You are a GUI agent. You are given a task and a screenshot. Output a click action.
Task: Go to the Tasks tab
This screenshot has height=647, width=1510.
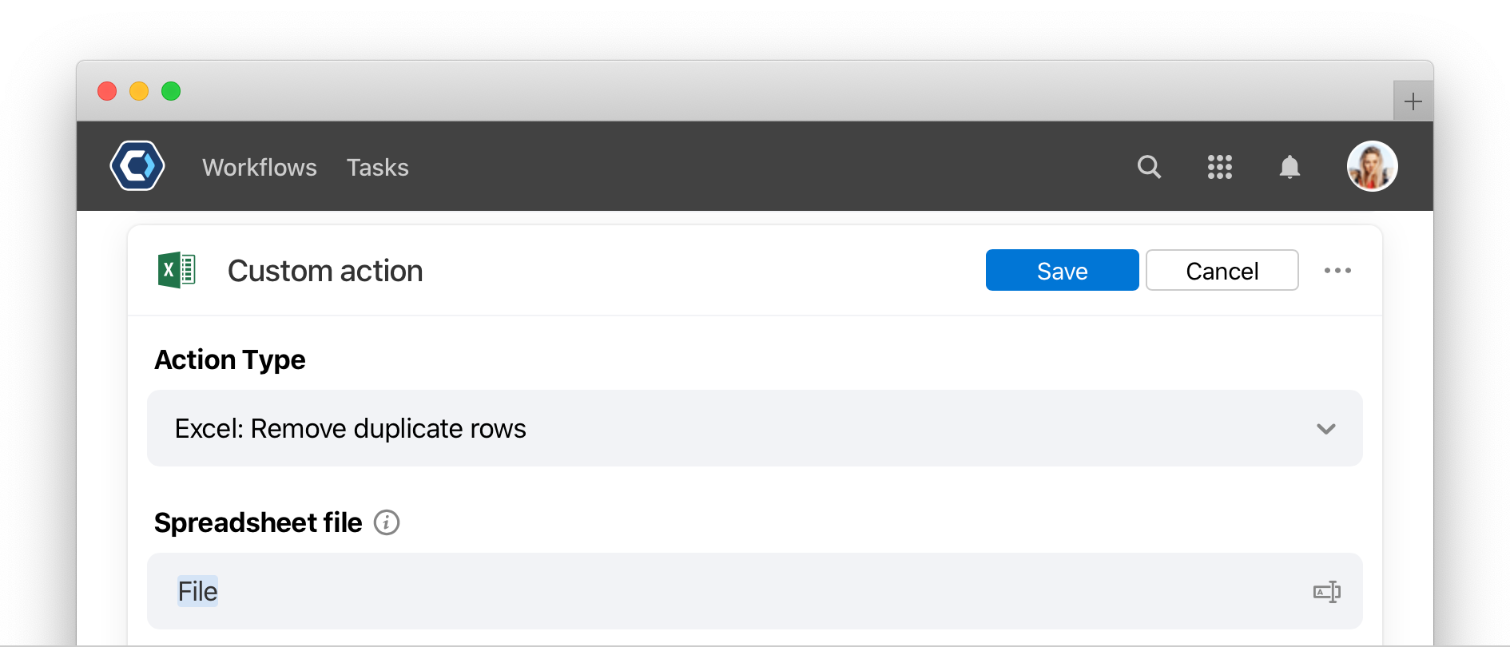[x=377, y=167]
